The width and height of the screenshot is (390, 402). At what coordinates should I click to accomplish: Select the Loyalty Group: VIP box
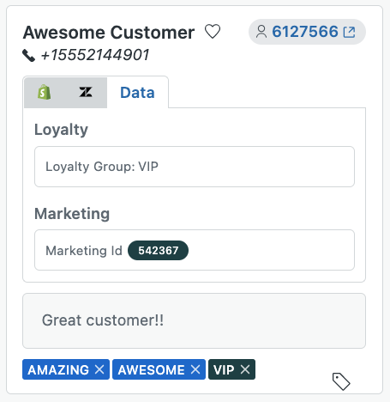pos(195,167)
